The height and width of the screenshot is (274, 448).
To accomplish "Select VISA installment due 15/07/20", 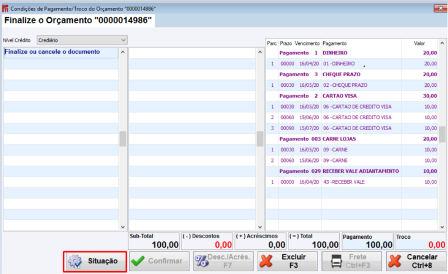I will coord(352,128).
